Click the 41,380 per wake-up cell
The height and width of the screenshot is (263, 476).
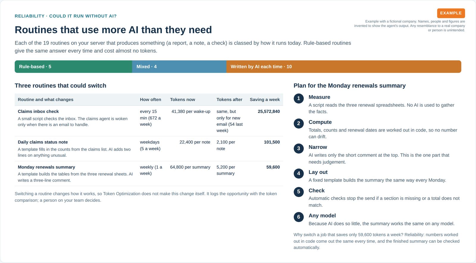click(x=191, y=111)
